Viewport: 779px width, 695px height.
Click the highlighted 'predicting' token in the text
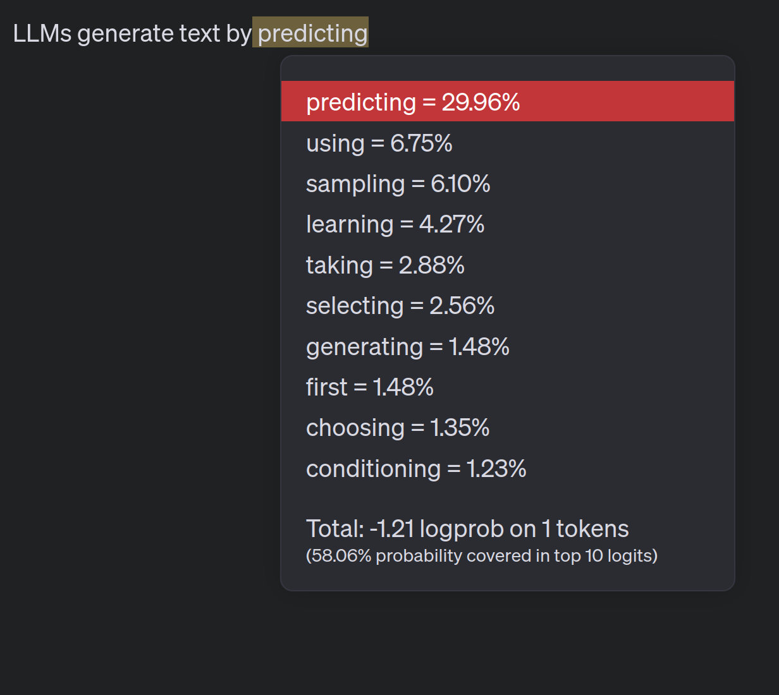click(x=310, y=32)
